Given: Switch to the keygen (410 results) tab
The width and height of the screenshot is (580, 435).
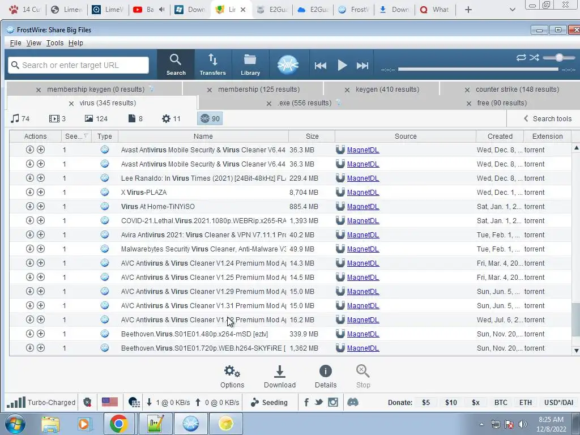Looking at the screenshot, I should tap(387, 89).
